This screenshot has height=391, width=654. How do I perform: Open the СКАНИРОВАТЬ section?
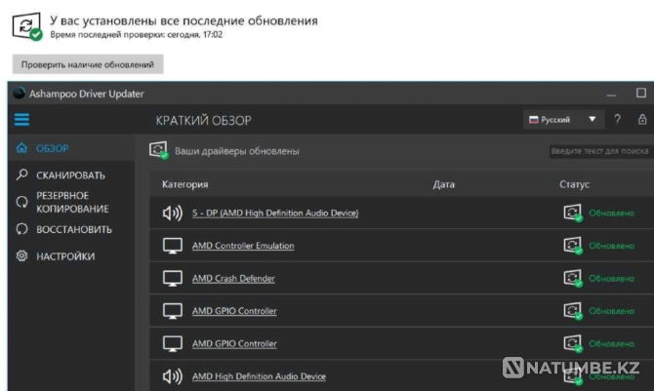point(71,176)
